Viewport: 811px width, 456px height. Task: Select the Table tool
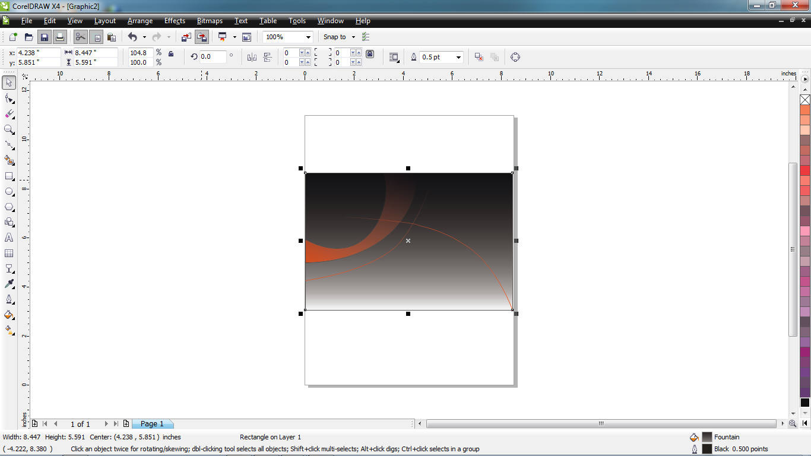pyautogui.click(x=9, y=253)
